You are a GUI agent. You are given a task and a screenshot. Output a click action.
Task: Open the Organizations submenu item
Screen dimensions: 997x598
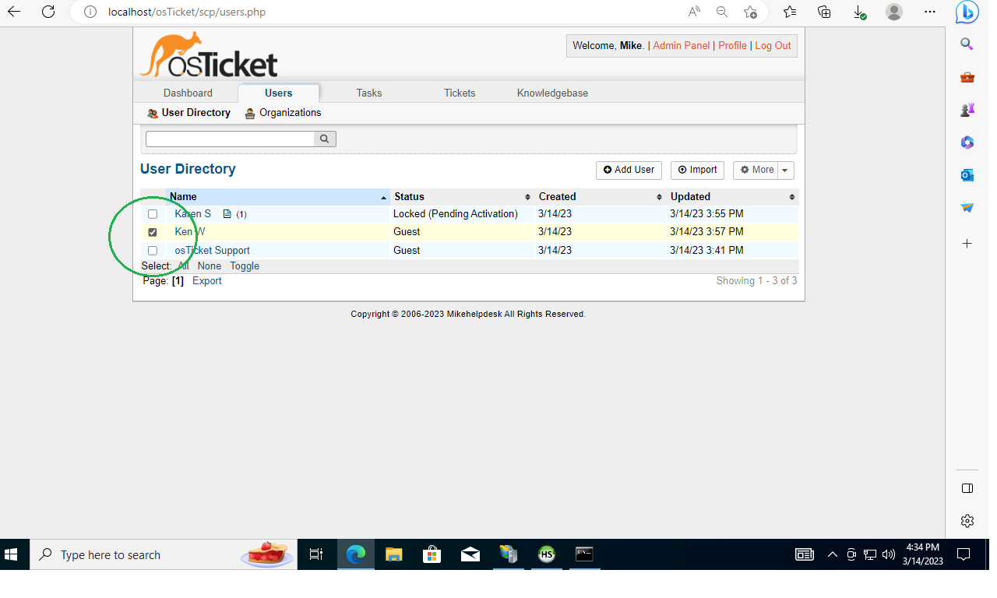283,113
